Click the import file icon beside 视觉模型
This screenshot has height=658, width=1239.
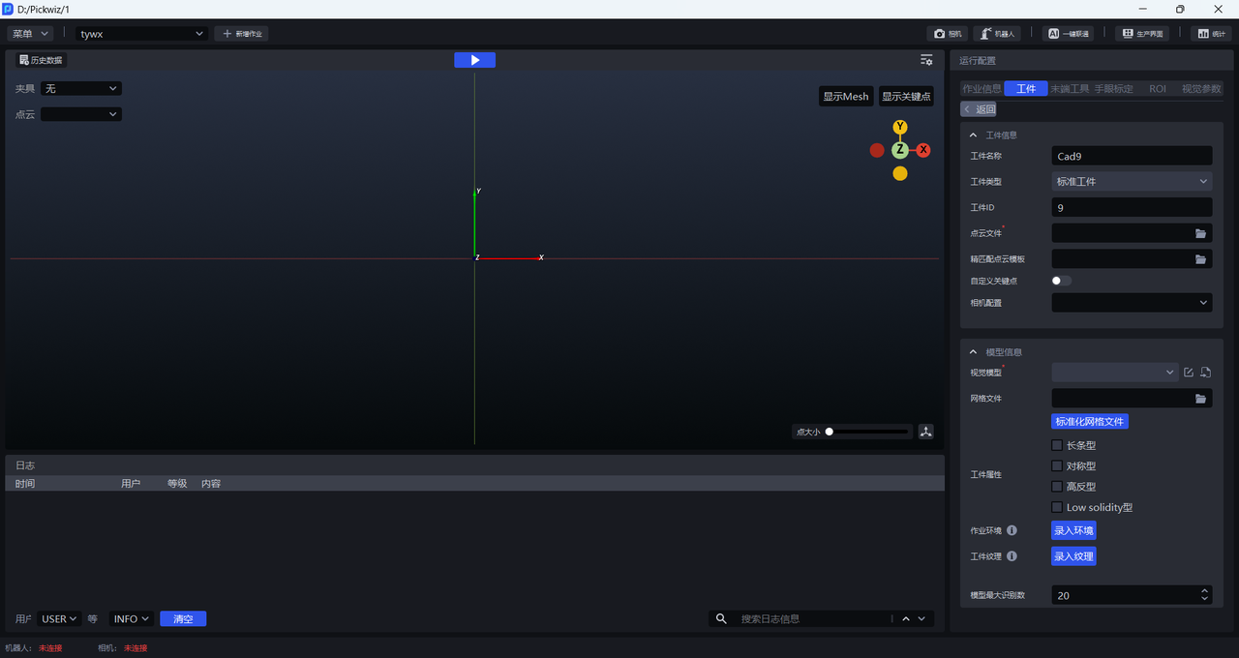click(1205, 373)
